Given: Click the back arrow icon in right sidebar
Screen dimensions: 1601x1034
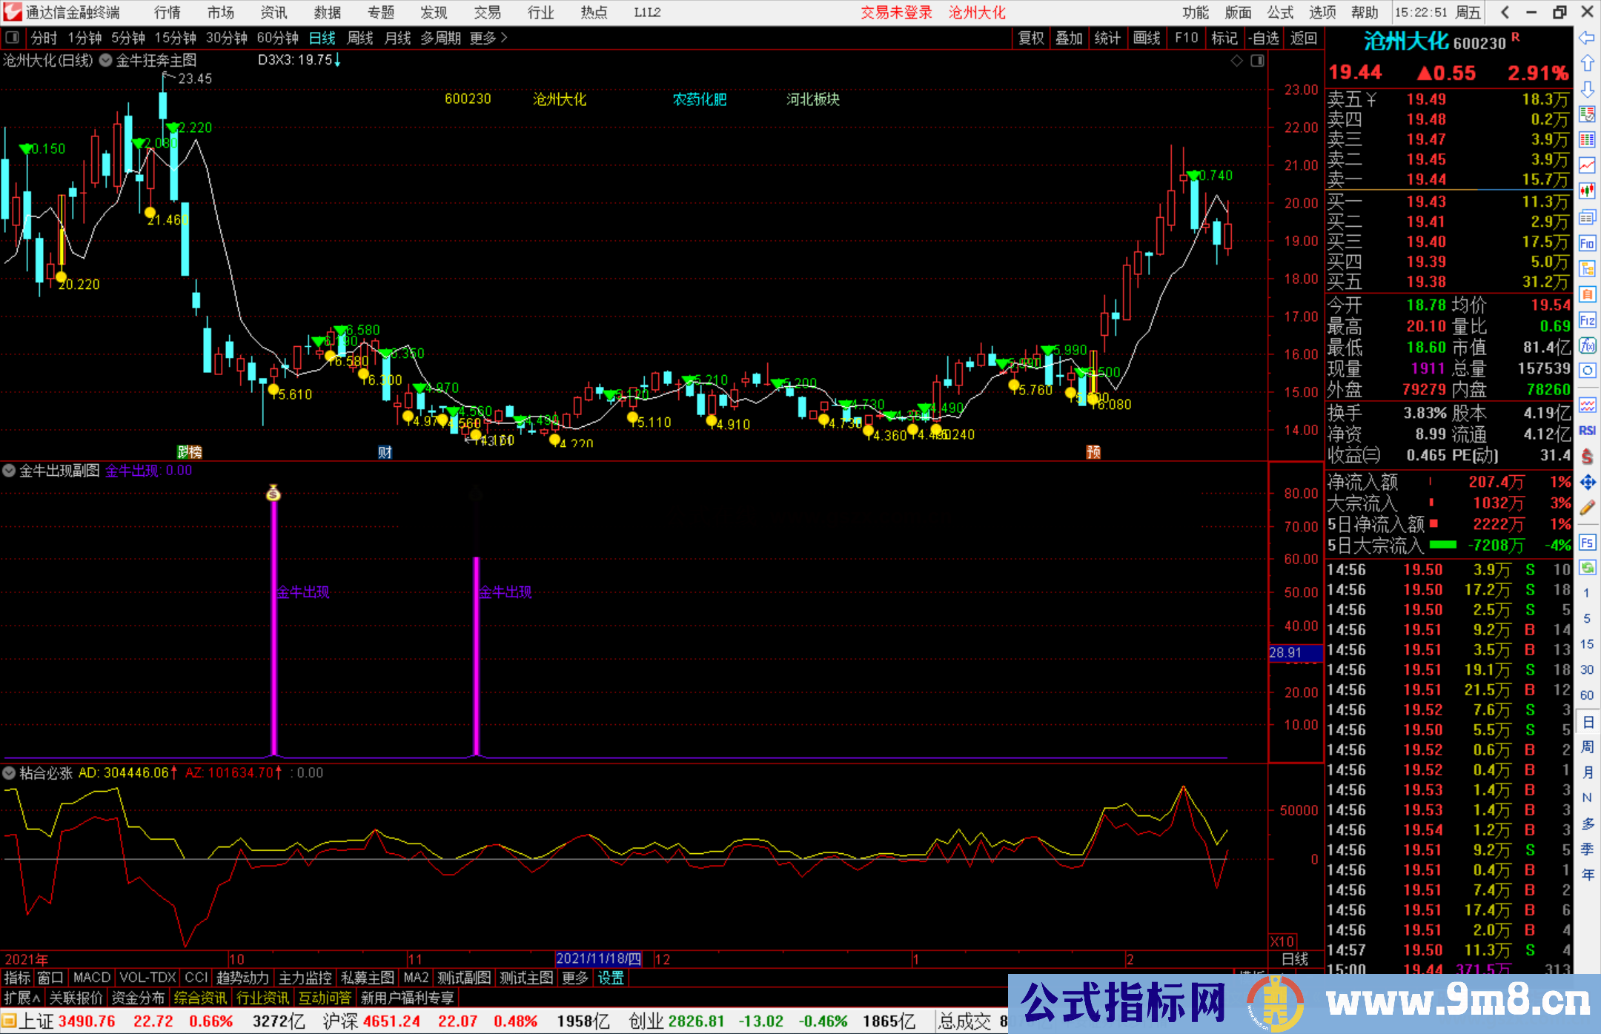Looking at the screenshot, I should click(x=1587, y=37).
